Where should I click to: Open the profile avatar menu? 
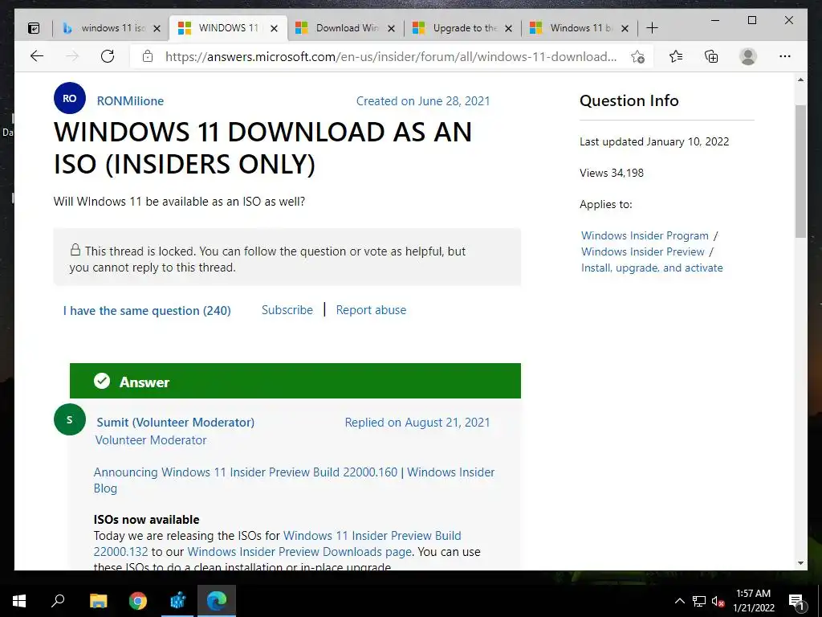click(x=748, y=56)
